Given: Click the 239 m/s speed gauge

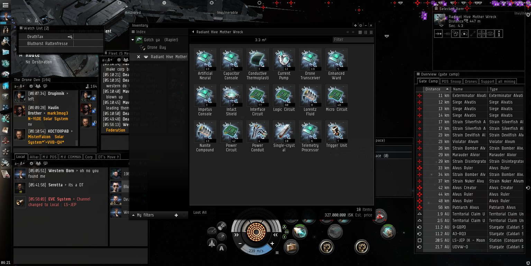Looking at the screenshot, I should pos(256,251).
